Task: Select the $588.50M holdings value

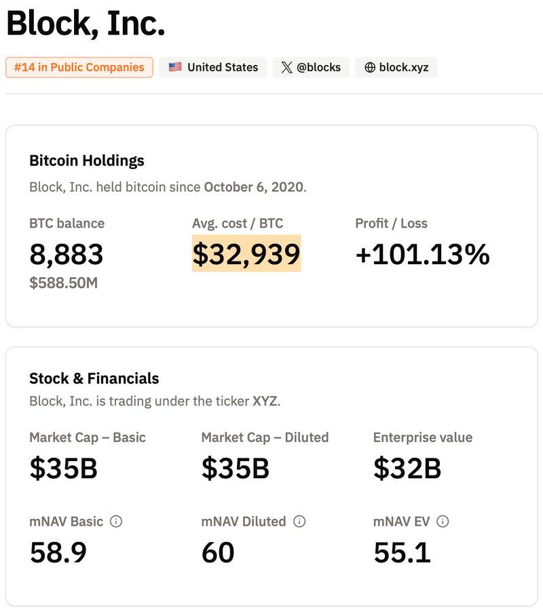Action: [62, 283]
